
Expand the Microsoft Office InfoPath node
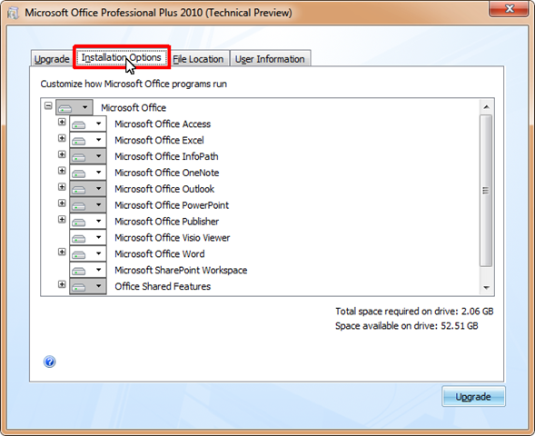[62, 154]
